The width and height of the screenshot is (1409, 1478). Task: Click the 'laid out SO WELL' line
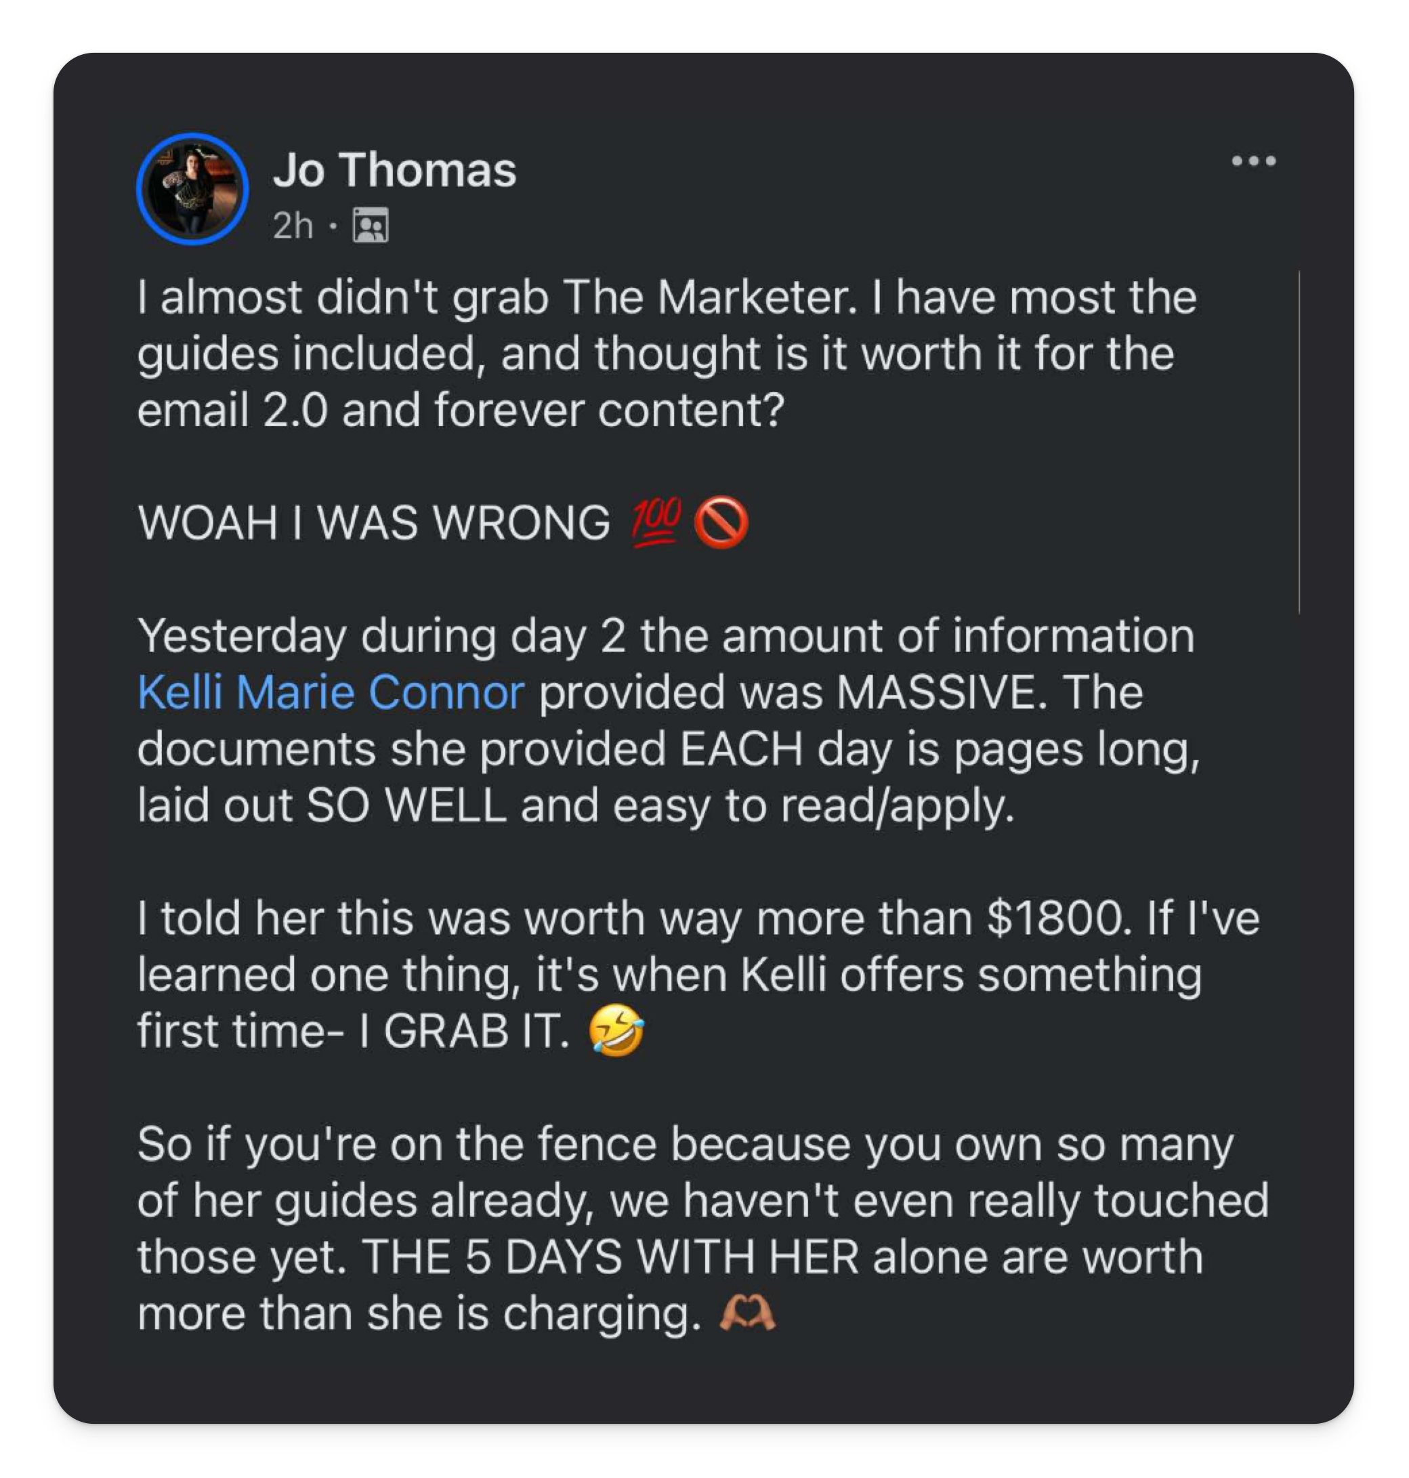coord(323,805)
